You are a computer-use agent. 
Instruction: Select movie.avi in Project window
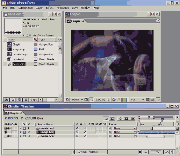[x=18, y=59]
